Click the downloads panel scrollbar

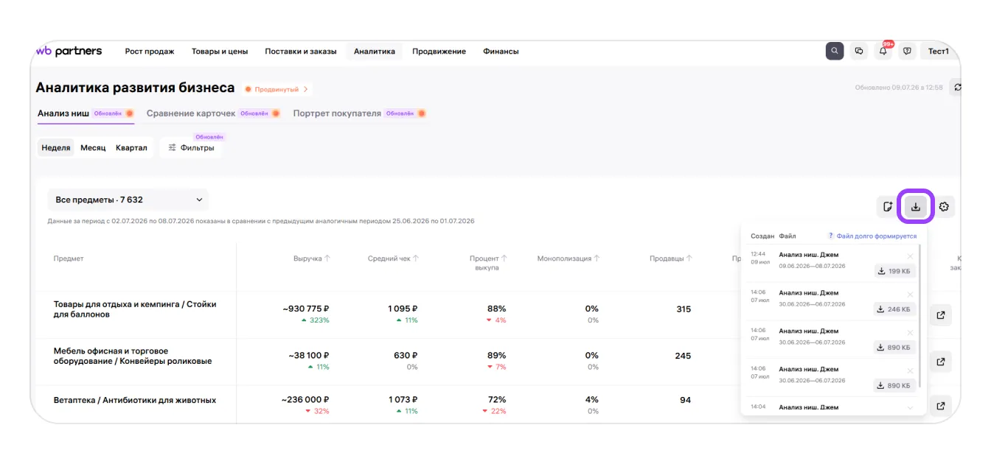[x=919, y=317]
